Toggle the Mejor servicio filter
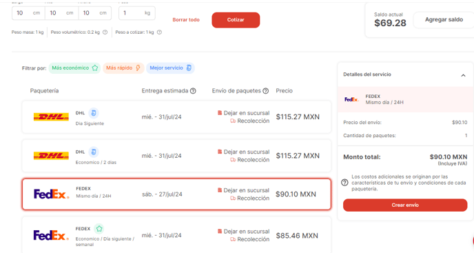474x253 pixels. [170, 68]
